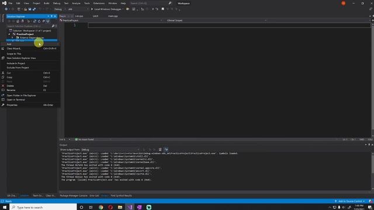Screen dimensions: 374x210
Task: Click the Clear All output icon
Action: [x=160, y=149]
